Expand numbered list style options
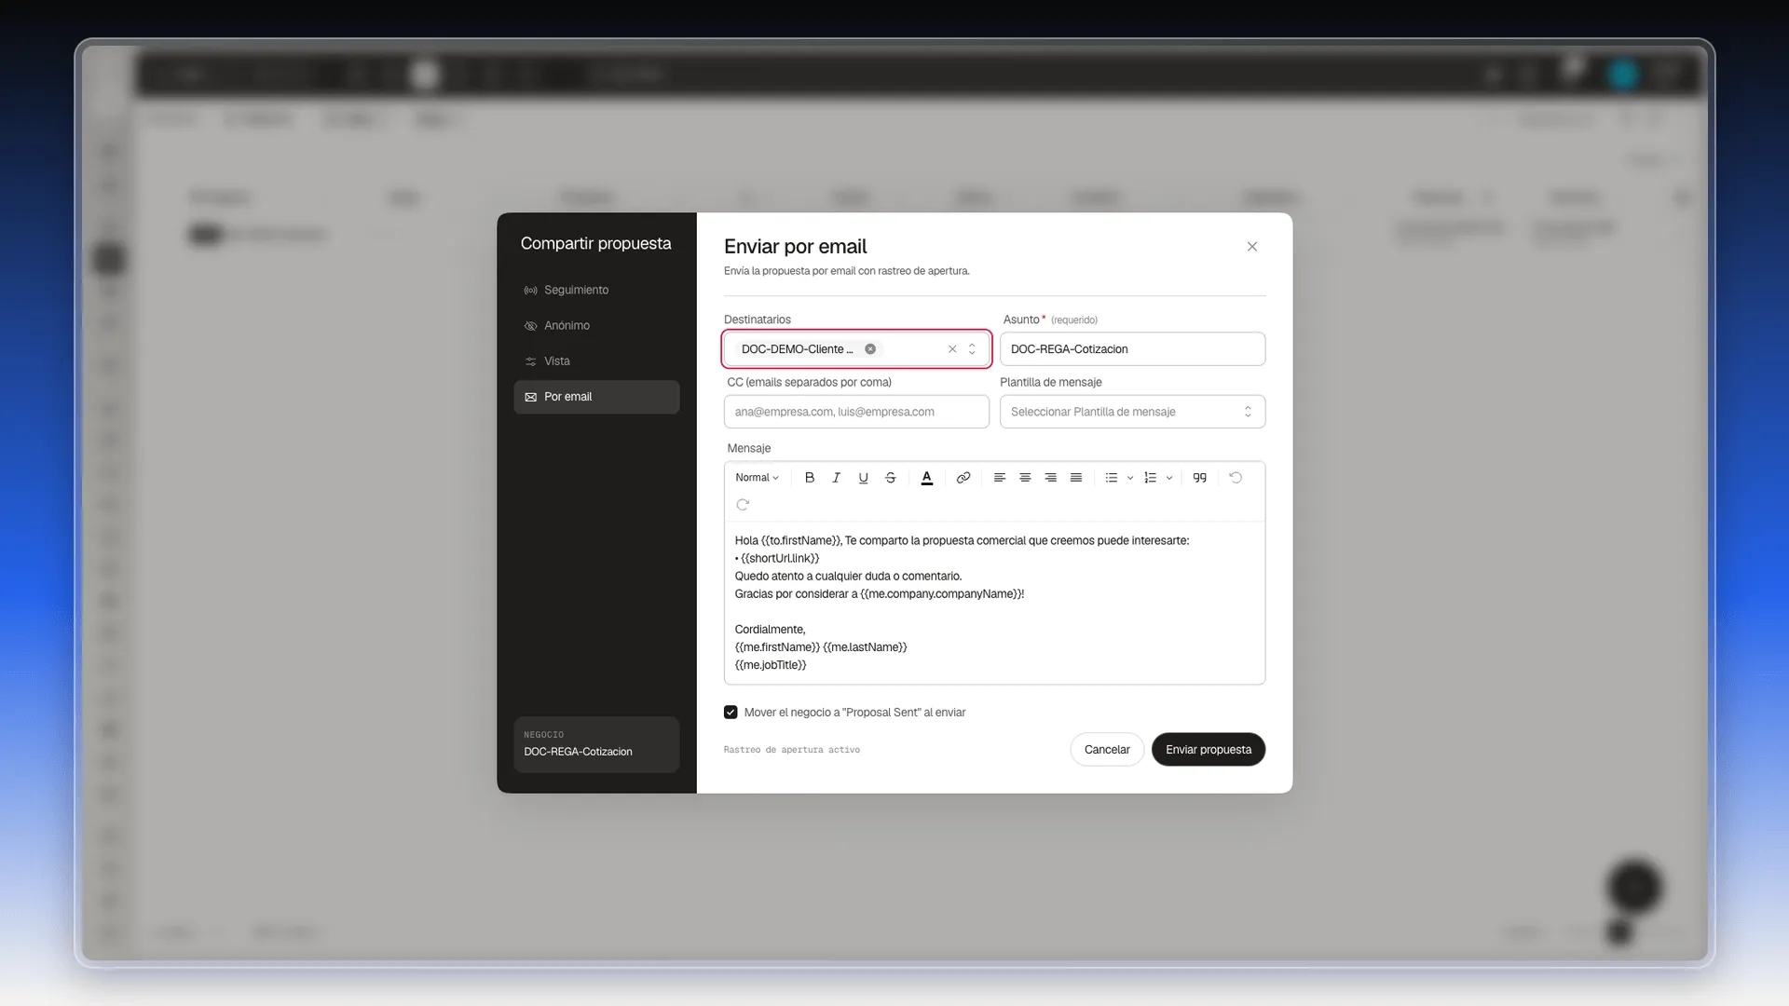Viewport: 1789px width, 1006px height. click(x=1169, y=478)
